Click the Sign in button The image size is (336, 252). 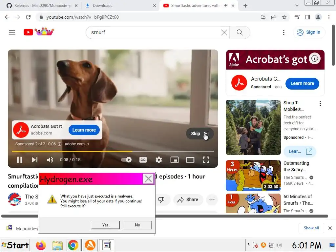[x=309, y=32]
